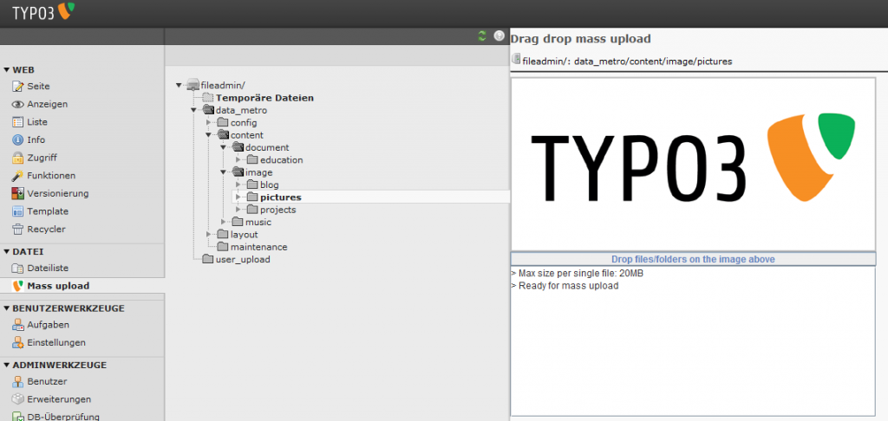Click the help icon beside refresh
This screenshot has width=888, height=421.
499,36
